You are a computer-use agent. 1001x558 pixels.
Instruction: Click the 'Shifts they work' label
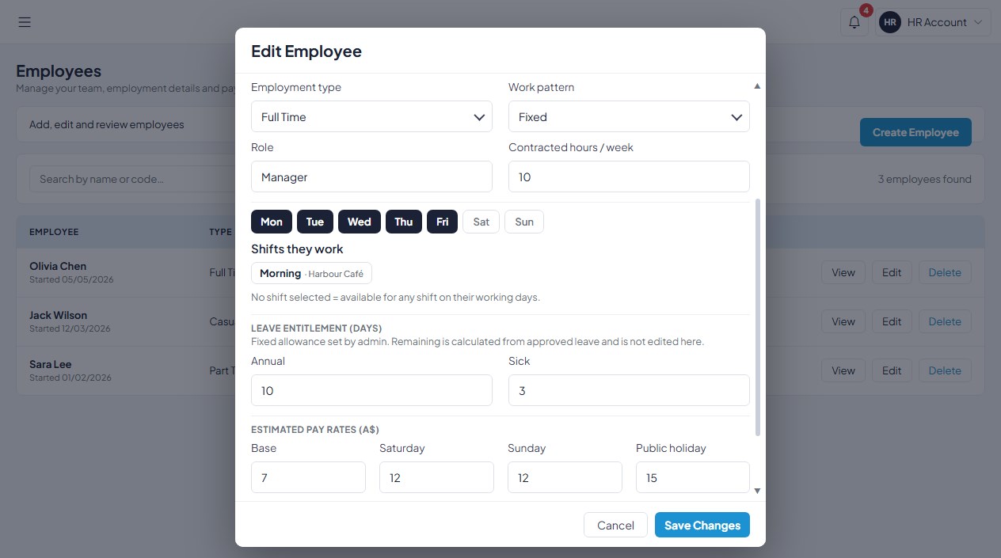coord(297,249)
